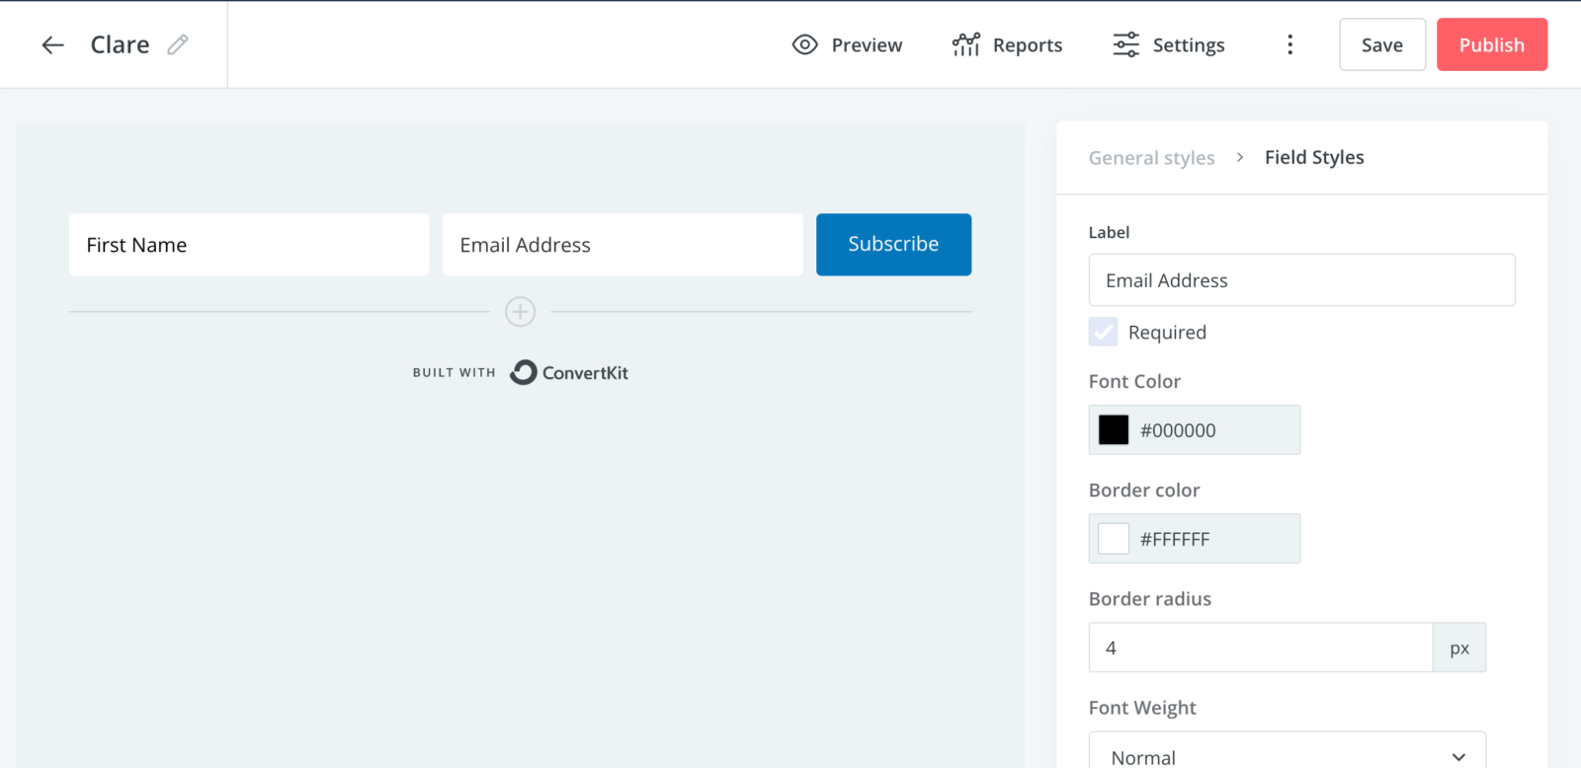
Task: Go back to General styles breadcrumb
Action: (1151, 158)
